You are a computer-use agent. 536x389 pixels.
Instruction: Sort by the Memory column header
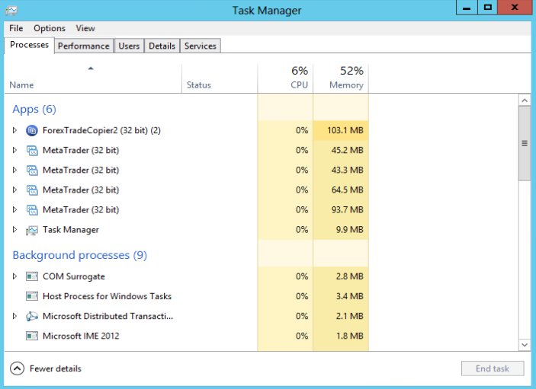coord(341,78)
